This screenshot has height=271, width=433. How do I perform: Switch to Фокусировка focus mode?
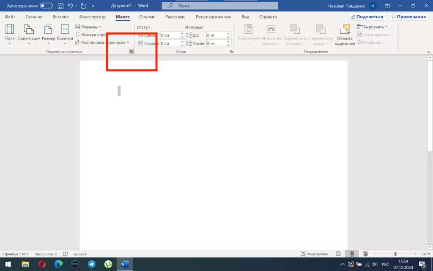[x=314, y=254]
